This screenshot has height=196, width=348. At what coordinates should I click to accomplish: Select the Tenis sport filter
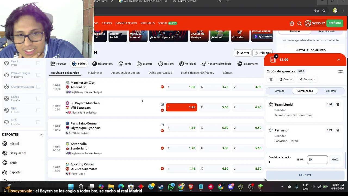point(125,64)
